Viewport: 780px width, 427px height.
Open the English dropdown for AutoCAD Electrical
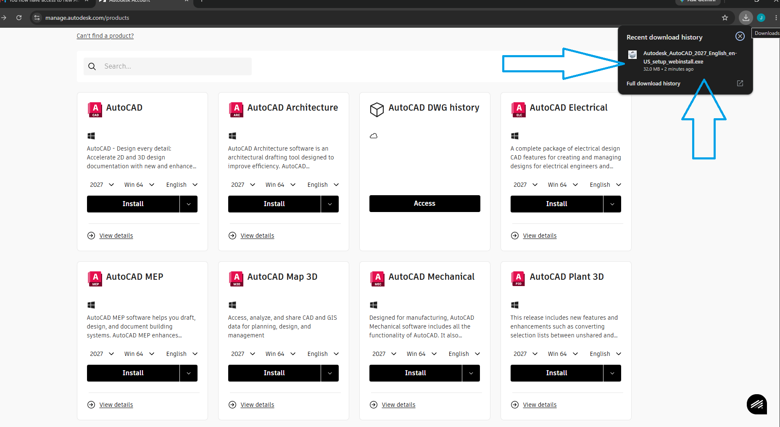click(x=606, y=185)
